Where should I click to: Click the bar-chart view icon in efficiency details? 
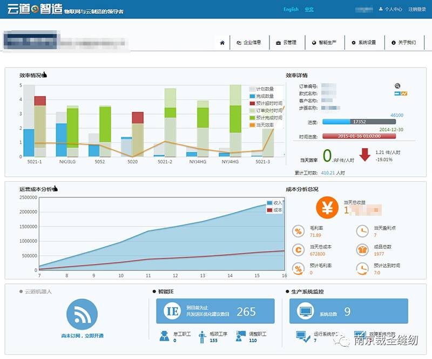point(396,94)
